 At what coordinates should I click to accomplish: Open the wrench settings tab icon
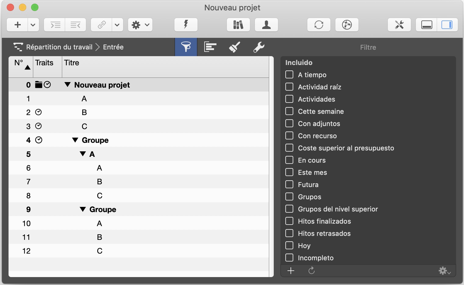pos(259,47)
